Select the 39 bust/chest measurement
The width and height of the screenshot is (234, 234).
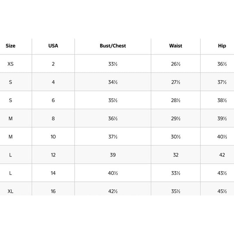113,155
